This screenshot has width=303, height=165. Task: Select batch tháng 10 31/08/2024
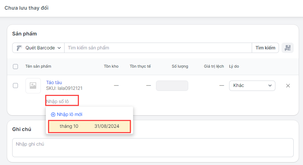(90, 126)
